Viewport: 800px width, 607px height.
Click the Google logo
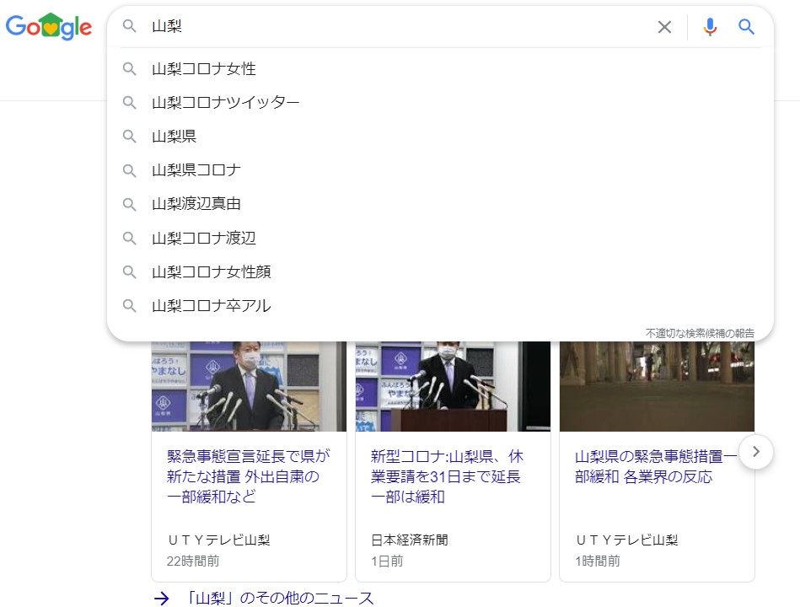click(x=48, y=26)
